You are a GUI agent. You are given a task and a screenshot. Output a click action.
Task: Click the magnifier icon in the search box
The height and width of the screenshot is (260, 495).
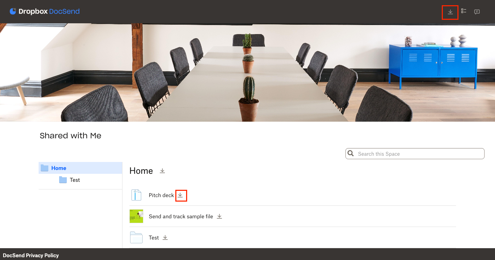351,154
